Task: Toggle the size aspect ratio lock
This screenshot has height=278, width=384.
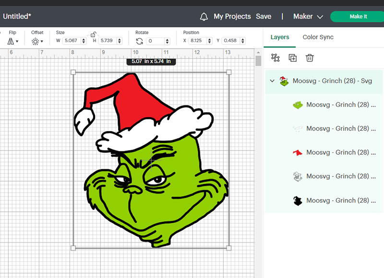Action: (93, 34)
